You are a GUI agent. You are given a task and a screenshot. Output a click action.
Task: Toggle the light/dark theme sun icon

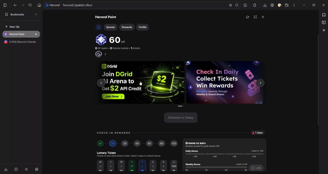tap(26, 169)
